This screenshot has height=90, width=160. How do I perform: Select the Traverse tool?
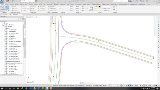pos(14,11)
